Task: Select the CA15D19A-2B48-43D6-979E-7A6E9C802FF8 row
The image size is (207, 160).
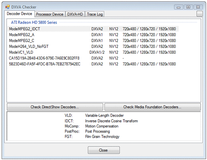Action: click(93, 58)
